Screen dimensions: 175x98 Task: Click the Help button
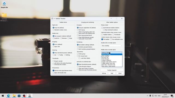[112, 73]
